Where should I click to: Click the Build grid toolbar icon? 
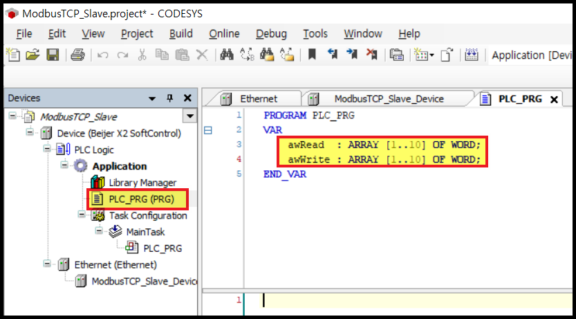[472, 55]
